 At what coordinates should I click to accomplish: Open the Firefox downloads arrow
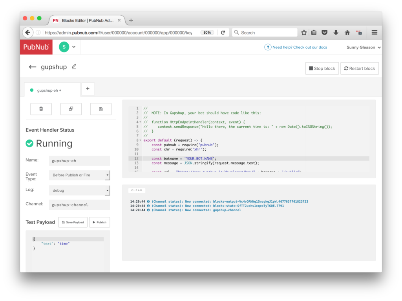pos(336,33)
